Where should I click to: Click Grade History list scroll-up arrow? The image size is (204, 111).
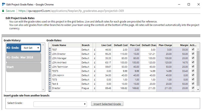43,45
